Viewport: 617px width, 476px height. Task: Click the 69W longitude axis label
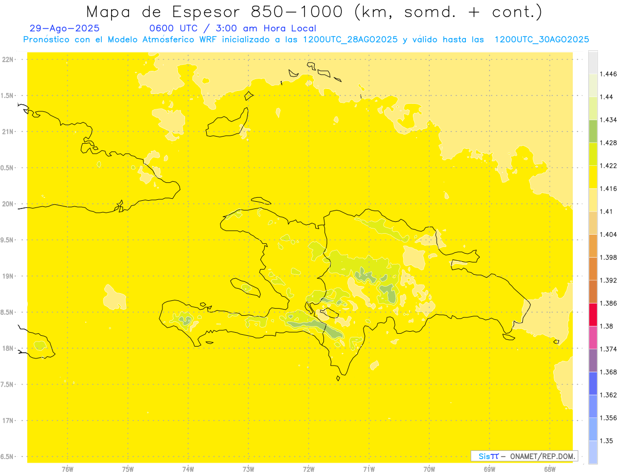coord(489,469)
